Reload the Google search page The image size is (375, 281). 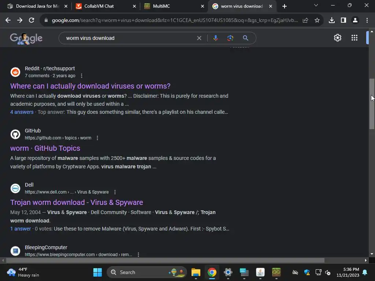[31, 20]
